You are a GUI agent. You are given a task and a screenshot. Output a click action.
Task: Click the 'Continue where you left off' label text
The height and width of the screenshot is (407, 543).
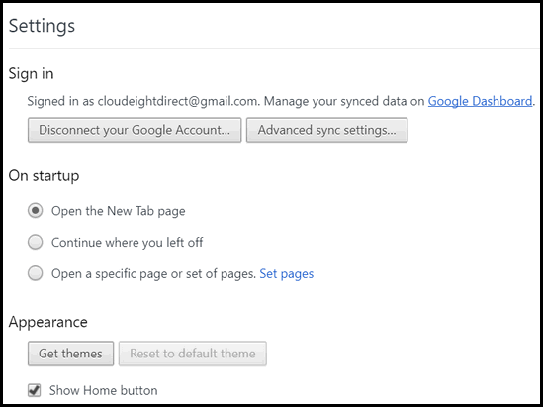click(127, 242)
